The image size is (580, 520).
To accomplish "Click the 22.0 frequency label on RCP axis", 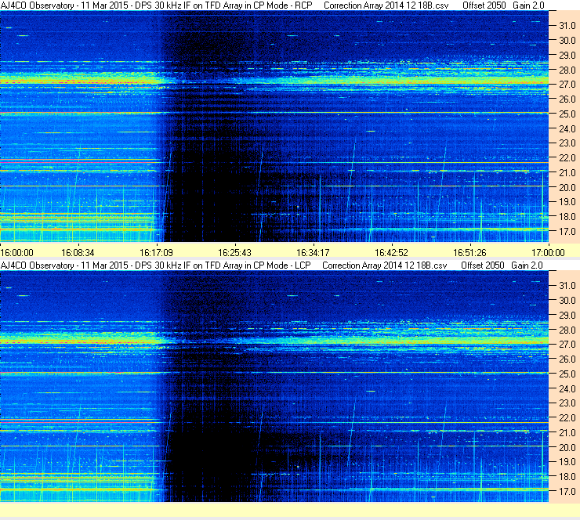I will 567,158.
